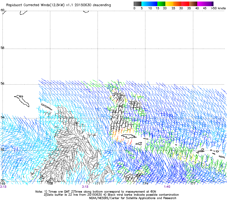The width and height of the screenshot is (227, 200).
Task: Click the legend scale number "40"
Action: tap(197, 8)
